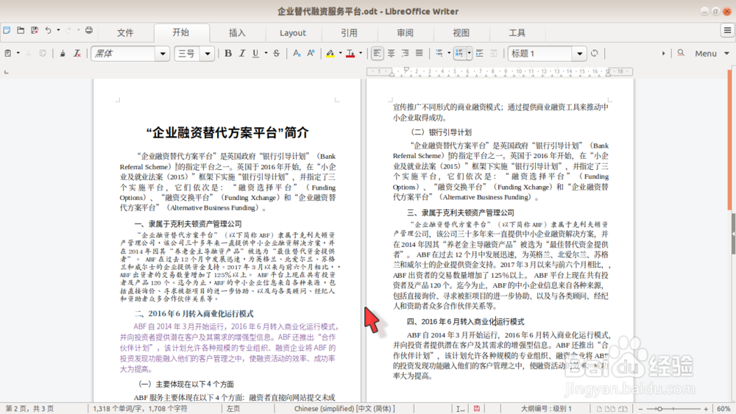The image size is (736, 414).
Task: Switch to single-page view in status bar
Action: (599, 408)
